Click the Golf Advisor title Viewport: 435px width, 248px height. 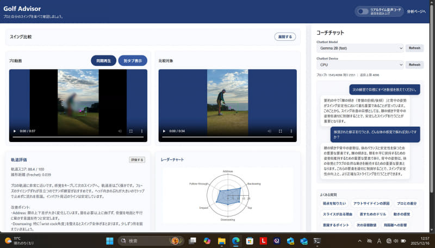(22, 9)
